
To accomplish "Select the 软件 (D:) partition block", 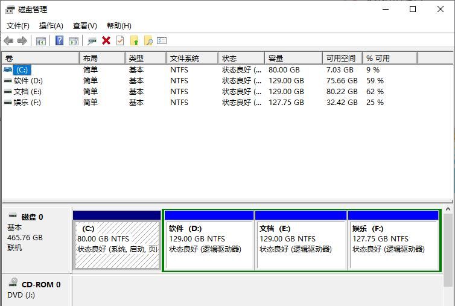I will [x=209, y=241].
